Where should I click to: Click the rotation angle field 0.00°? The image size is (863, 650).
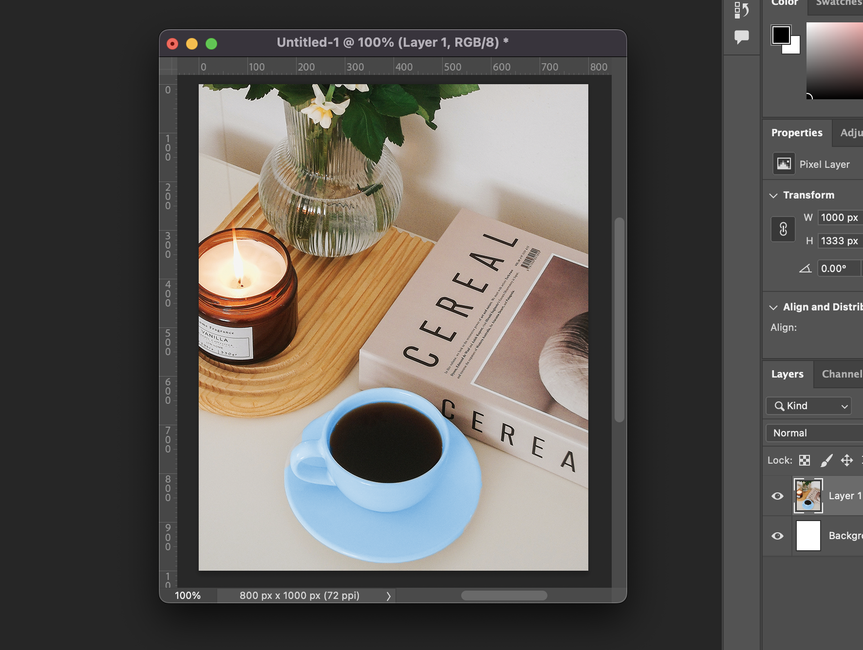point(840,269)
